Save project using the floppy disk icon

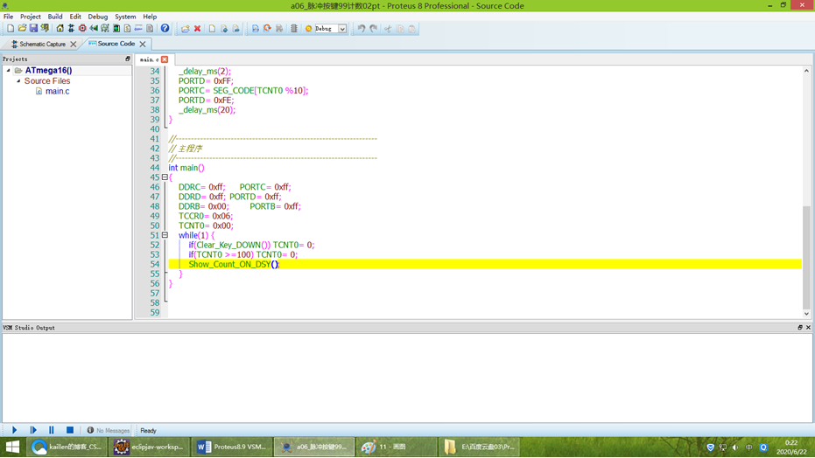(33, 29)
